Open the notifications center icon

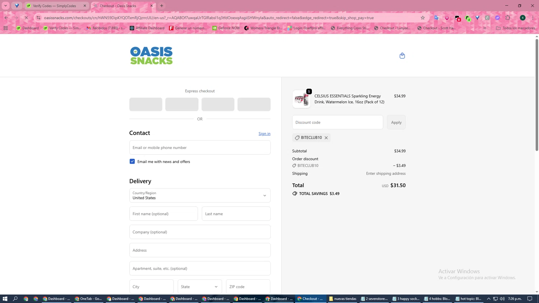(530, 299)
